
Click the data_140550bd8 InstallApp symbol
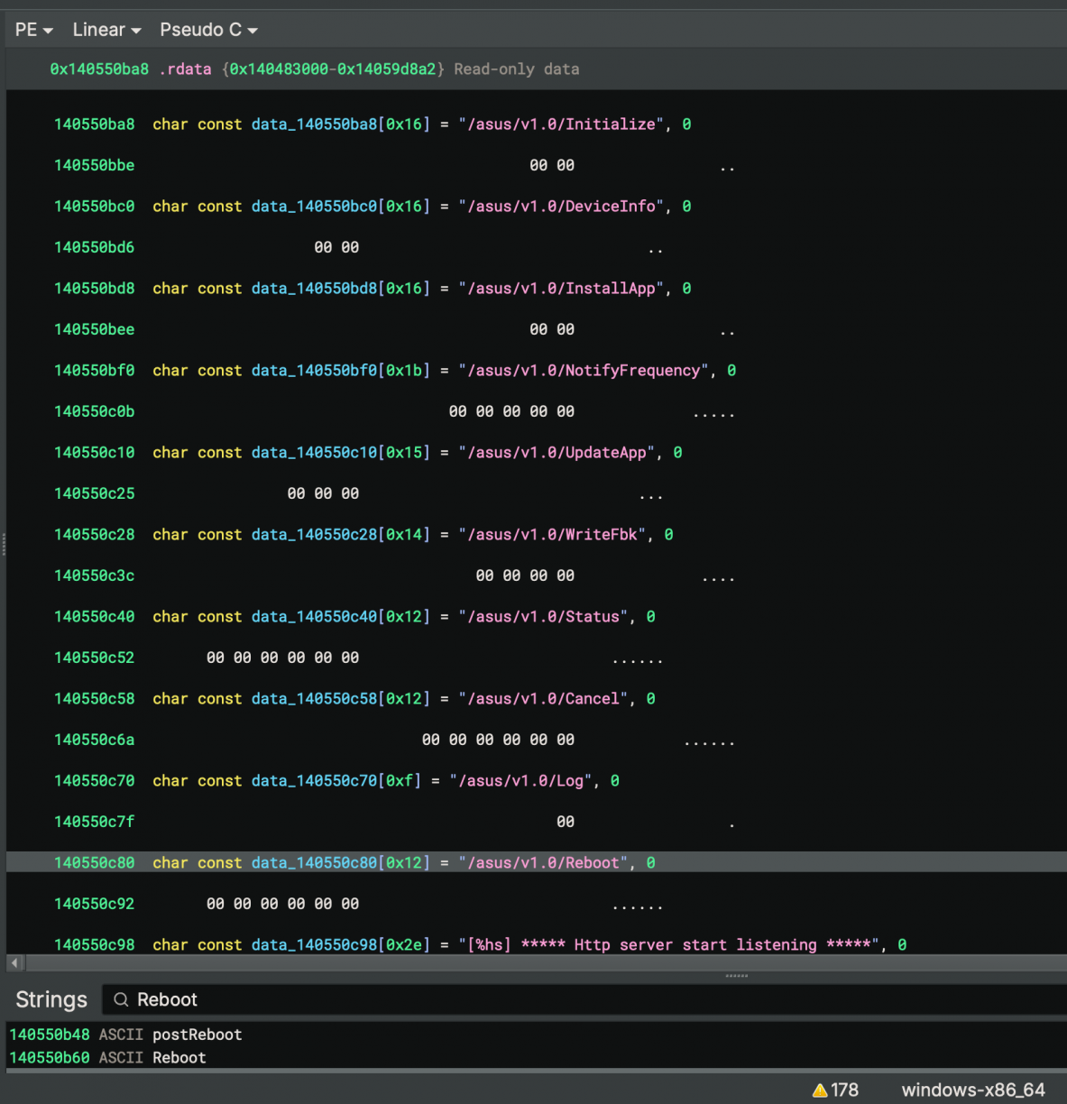tap(313, 289)
